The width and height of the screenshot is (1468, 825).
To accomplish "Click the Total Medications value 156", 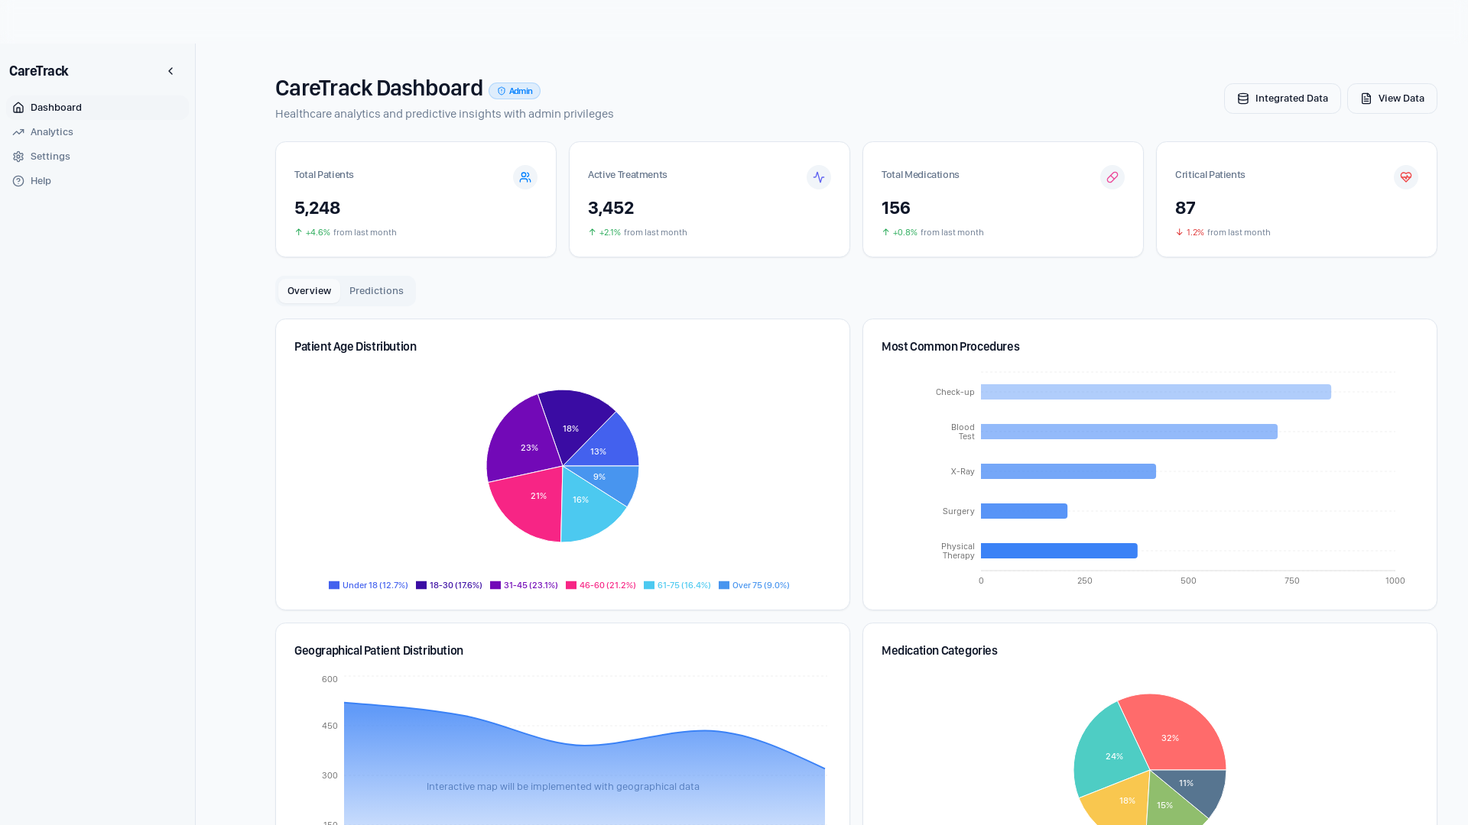I will coord(896,208).
